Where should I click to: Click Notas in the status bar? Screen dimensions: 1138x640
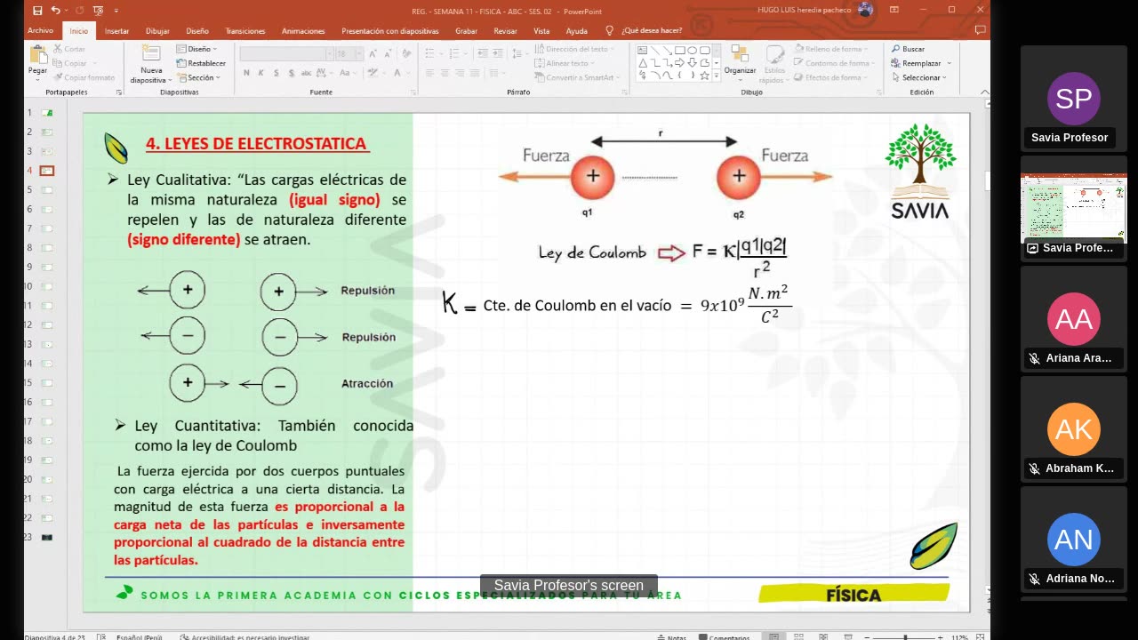point(672,636)
